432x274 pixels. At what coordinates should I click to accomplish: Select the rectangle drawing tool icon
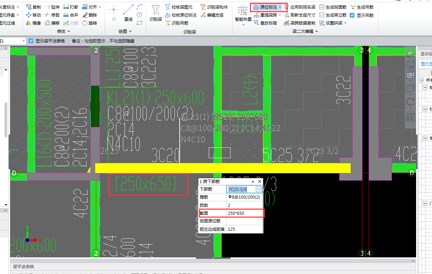coord(139,23)
